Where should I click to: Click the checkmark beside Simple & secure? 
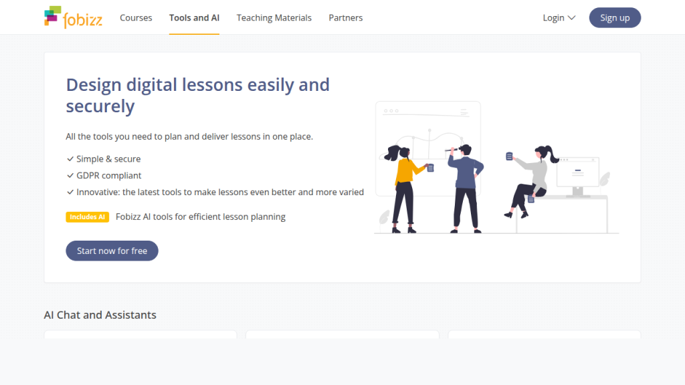70,159
